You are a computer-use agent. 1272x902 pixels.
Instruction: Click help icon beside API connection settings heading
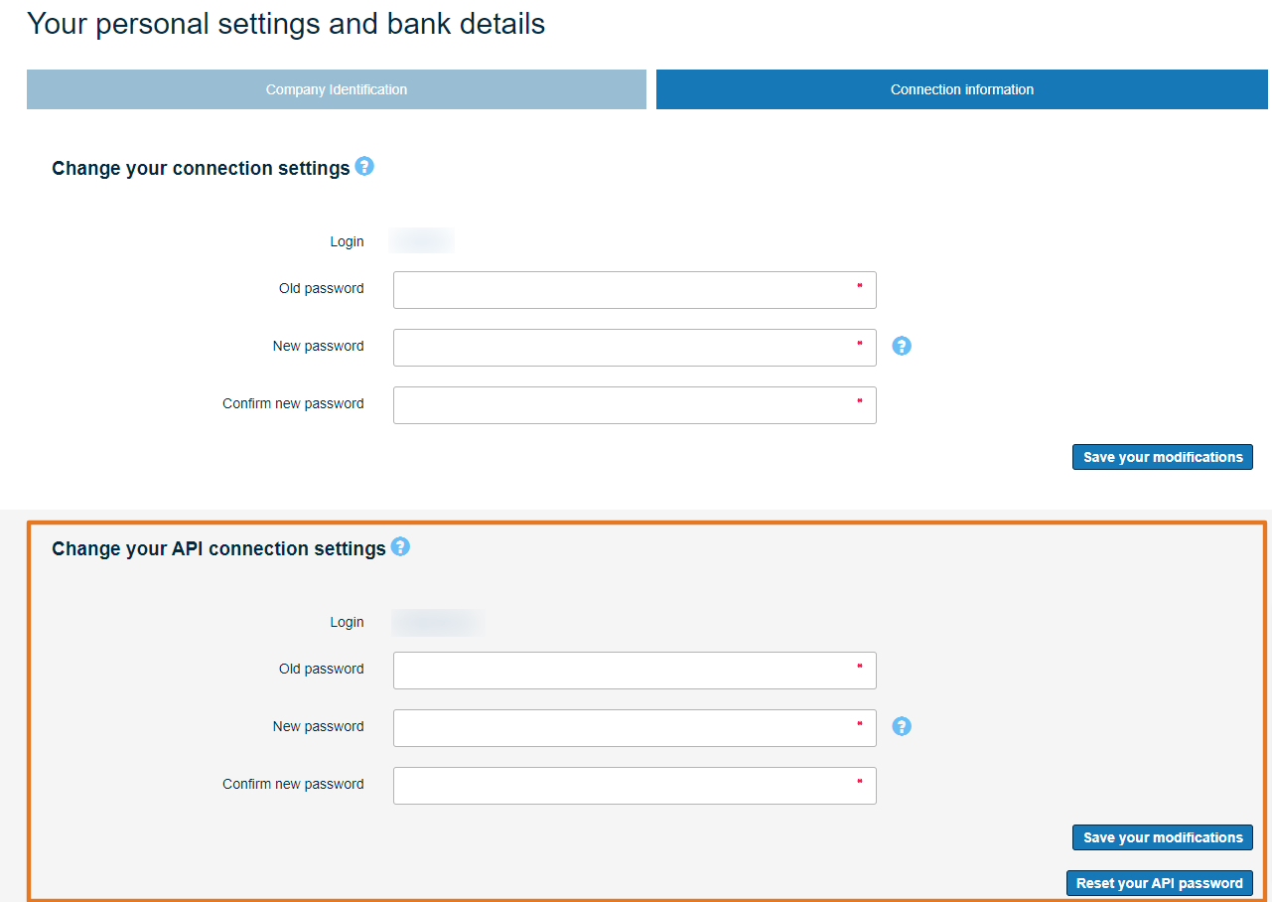click(x=400, y=547)
